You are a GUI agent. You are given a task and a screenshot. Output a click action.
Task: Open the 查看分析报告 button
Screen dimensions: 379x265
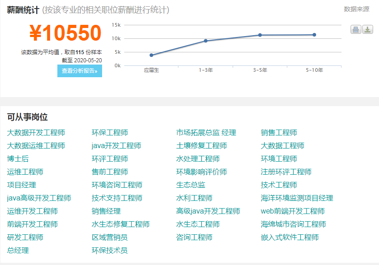80,71
